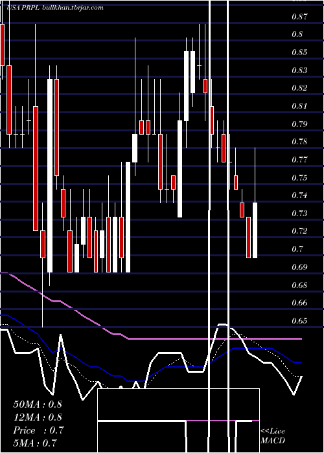Click the 0.87 price axis label
This screenshot has width=324, height=453.
pyautogui.click(x=299, y=16)
